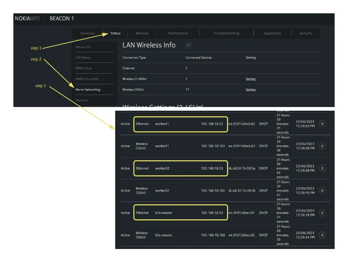Delete worker02 Ethernet entry 192.168.18.53
Viewport: 348px width, 262px height.
(x=322, y=168)
